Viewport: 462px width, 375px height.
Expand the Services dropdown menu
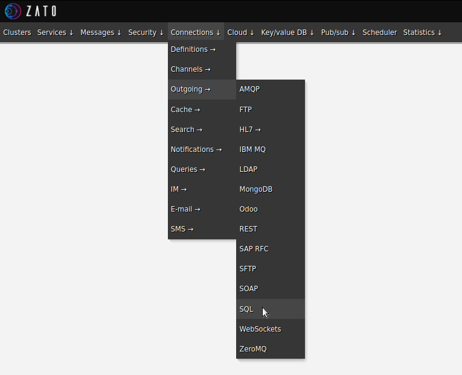pos(55,33)
